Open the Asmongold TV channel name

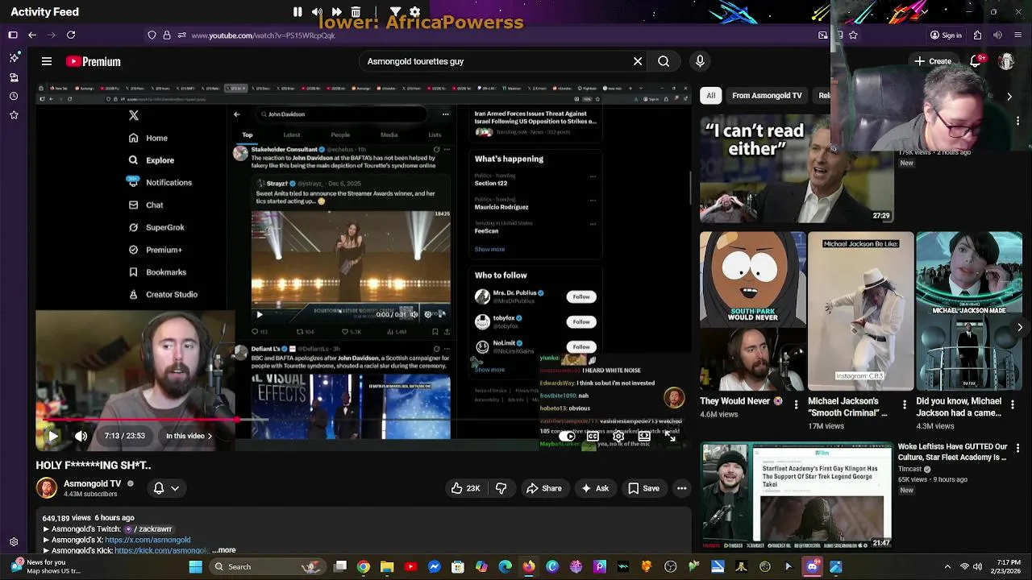coord(93,483)
